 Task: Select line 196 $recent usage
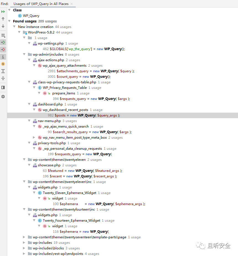[x=80, y=176]
